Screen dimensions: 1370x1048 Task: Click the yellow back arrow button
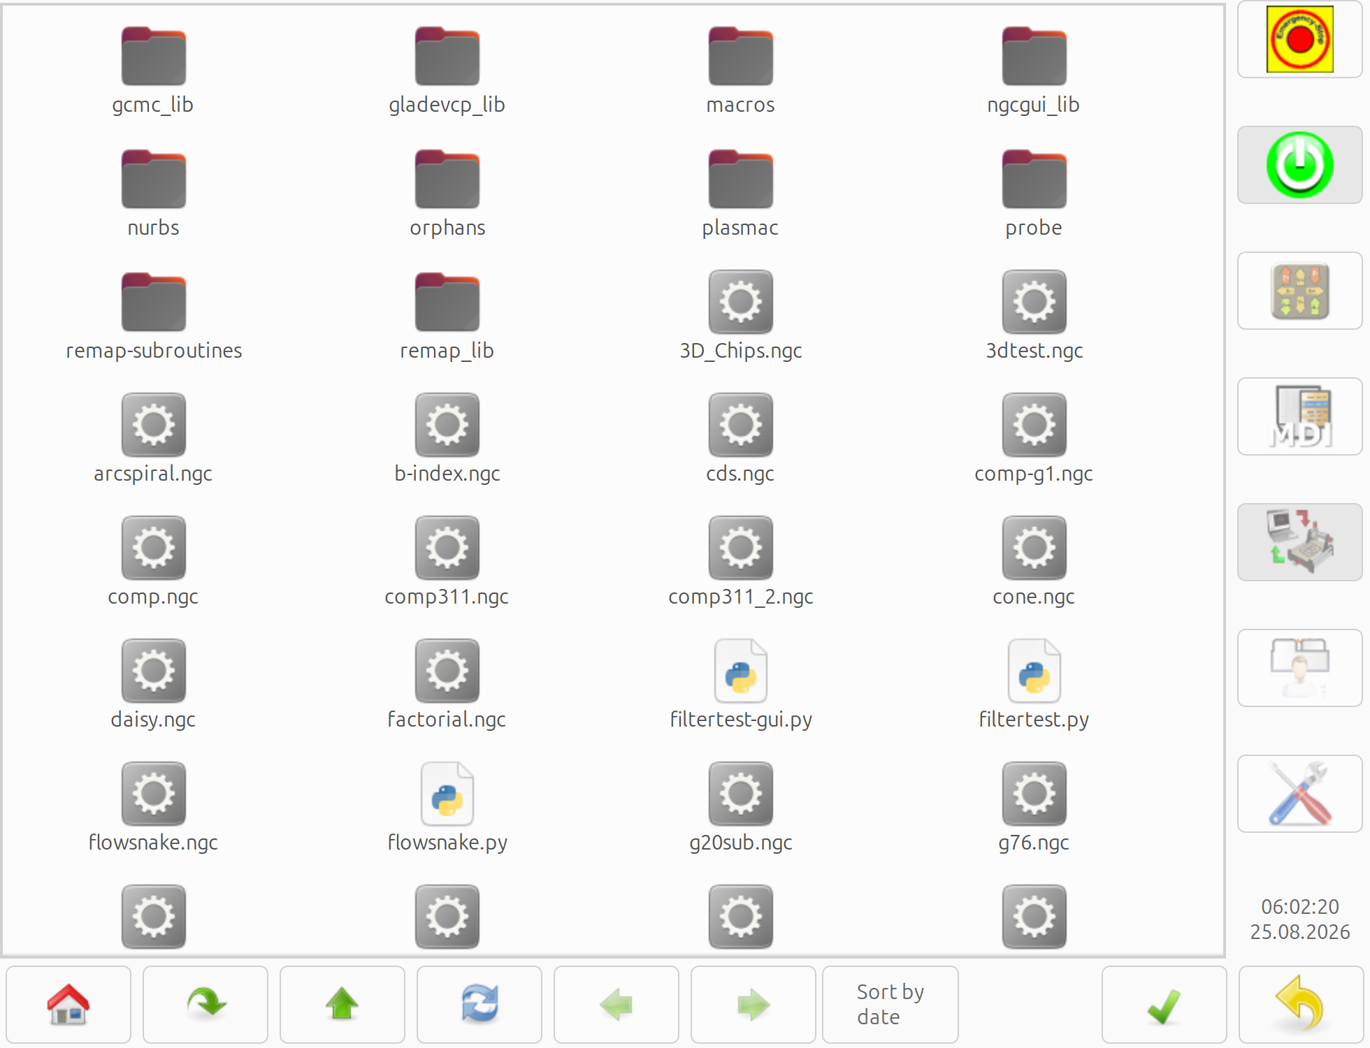[x=1301, y=1005]
